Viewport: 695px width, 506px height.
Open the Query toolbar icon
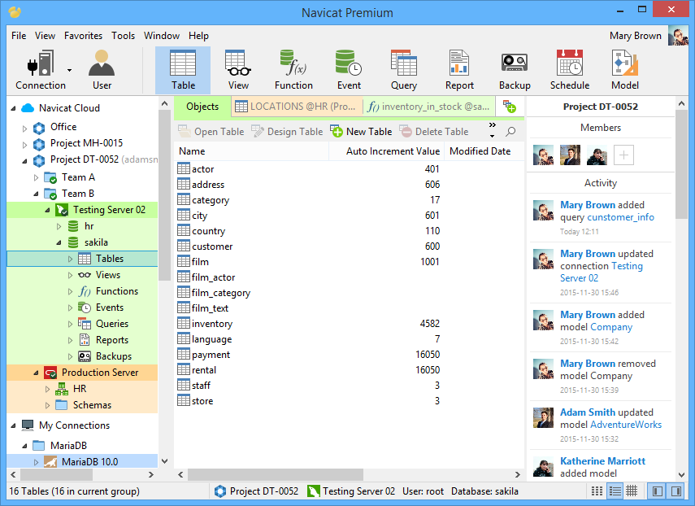(x=404, y=70)
